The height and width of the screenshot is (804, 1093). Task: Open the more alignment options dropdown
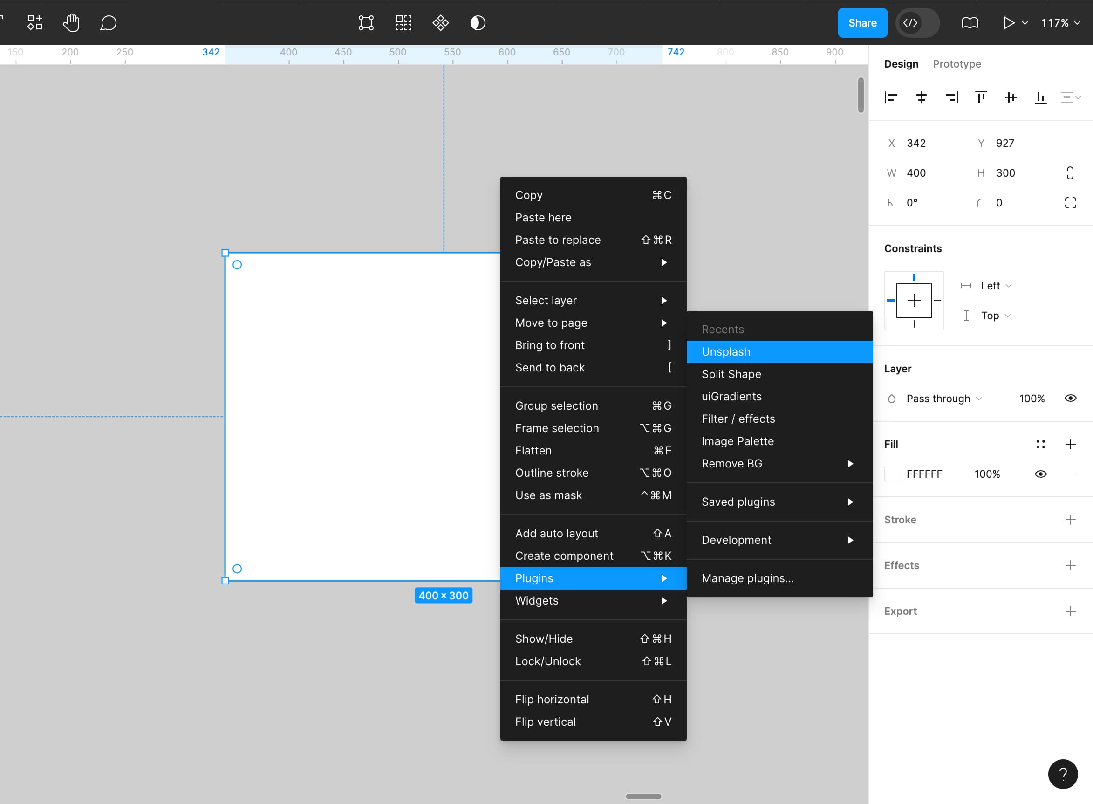(1070, 98)
